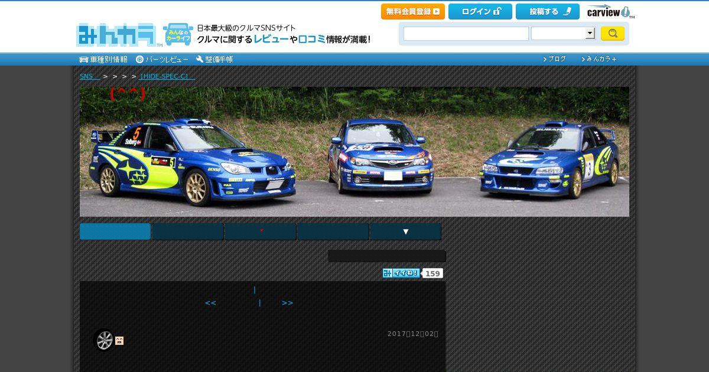Click the ログイン button
Image resolution: width=709 pixels, height=372 pixels.
pos(480,12)
